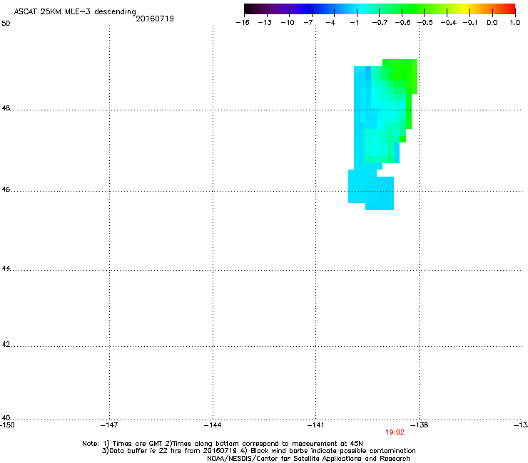Click the longitude axis label -144

coord(213,425)
